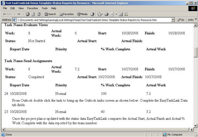
Task: Click the 'Not Started' status value
Action: click(x=37, y=41)
